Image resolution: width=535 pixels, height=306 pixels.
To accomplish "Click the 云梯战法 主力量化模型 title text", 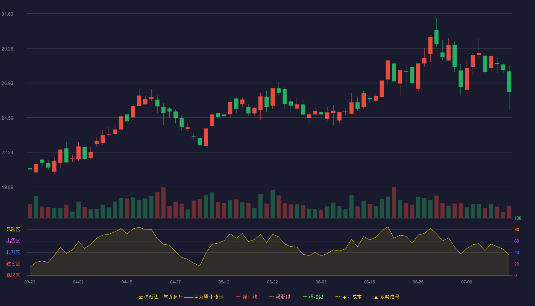I will (x=181, y=297).
